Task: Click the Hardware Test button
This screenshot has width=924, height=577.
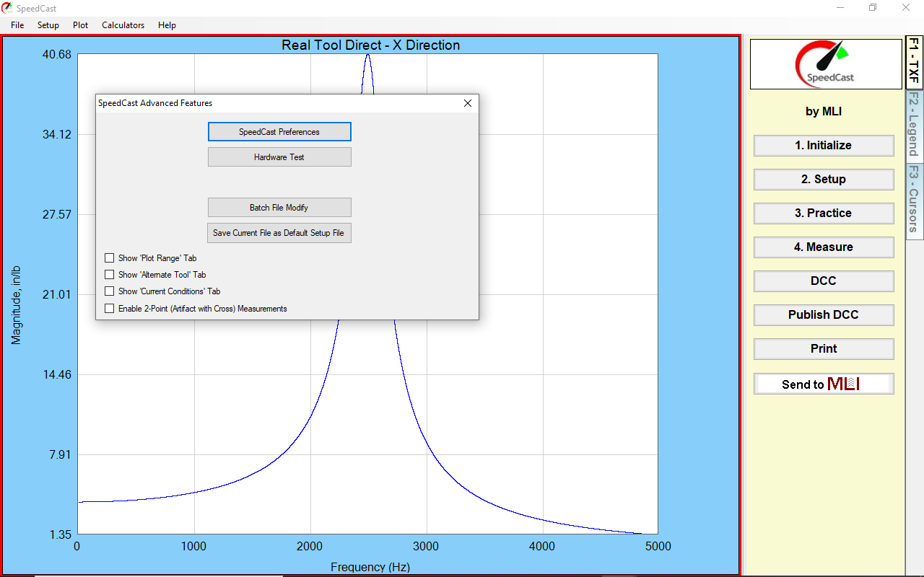Action: point(279,157)
